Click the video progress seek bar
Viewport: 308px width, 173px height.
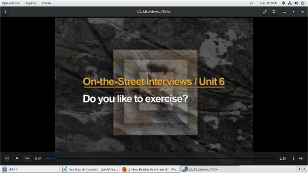(160, 158)
